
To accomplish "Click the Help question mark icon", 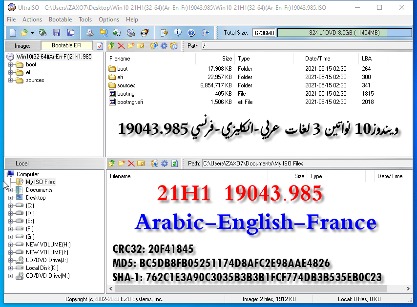I will click(191, 33).
